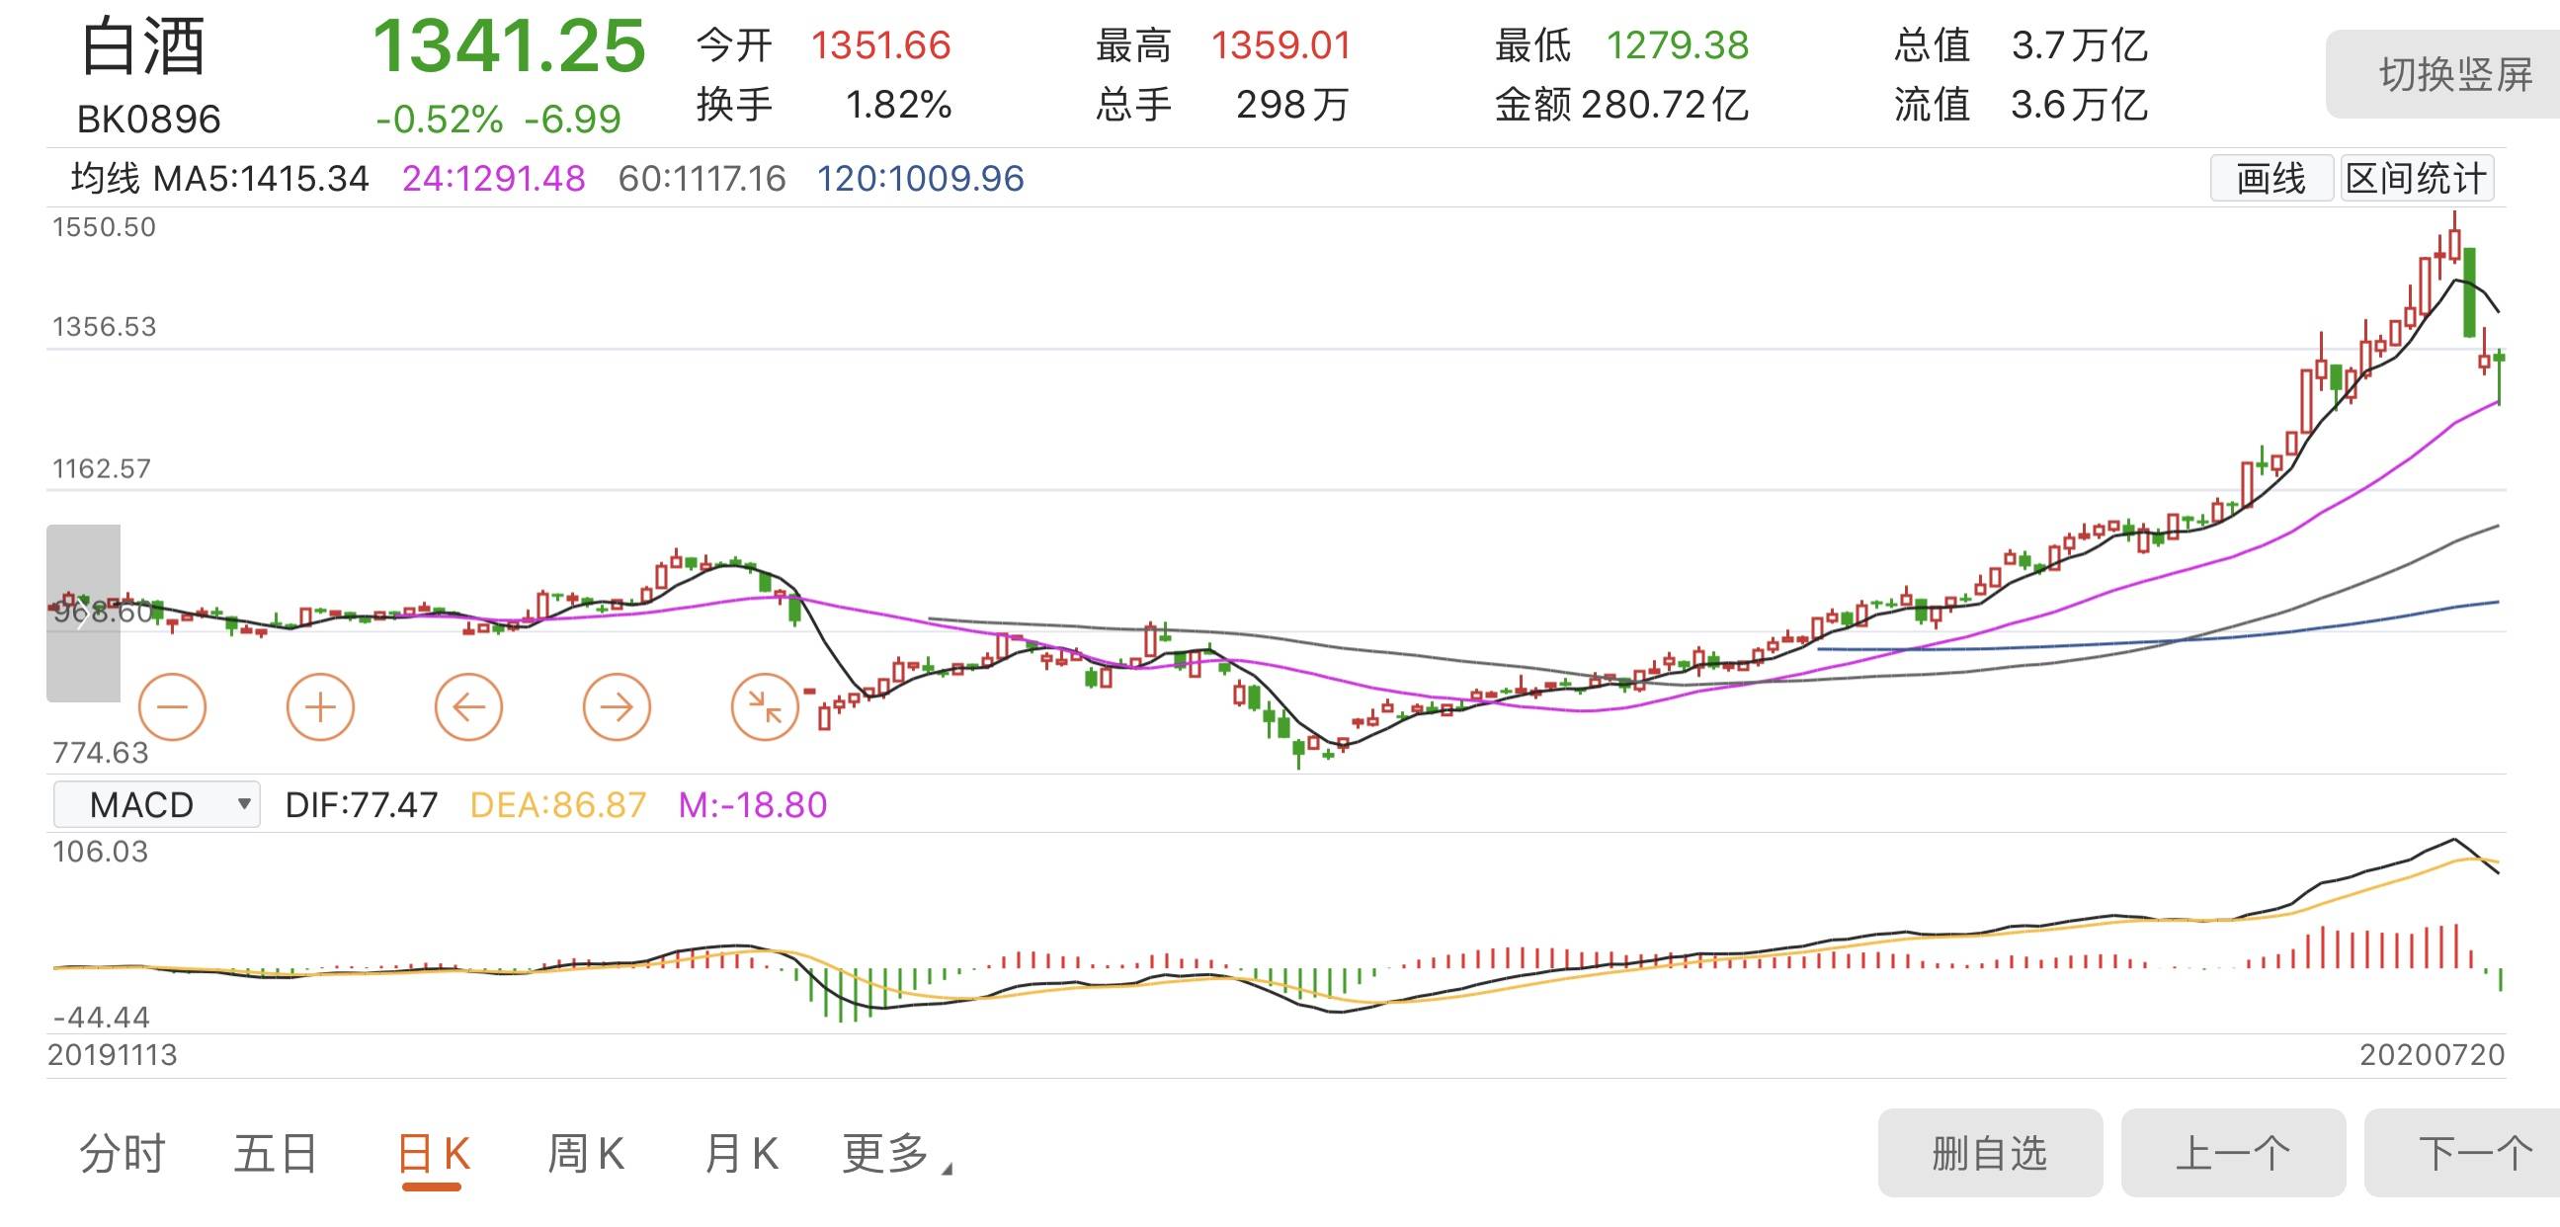2560x1227 pixels.
Task: Expand the 更多 period options
Action: [x=895, y=1155]
